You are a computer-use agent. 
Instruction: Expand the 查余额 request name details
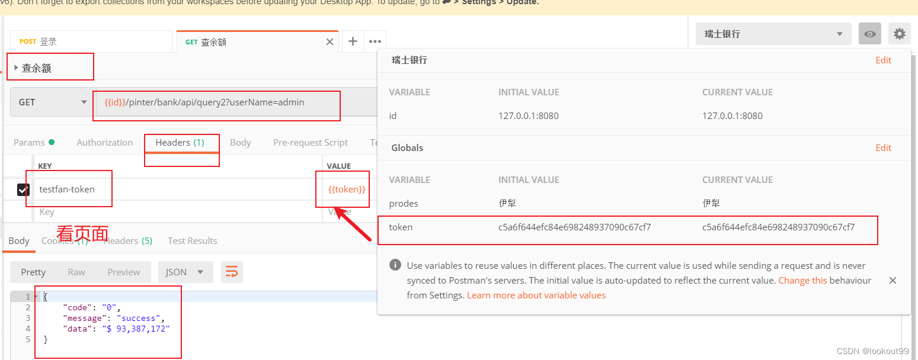click(17, 68)
